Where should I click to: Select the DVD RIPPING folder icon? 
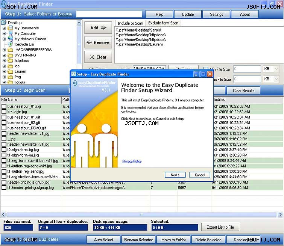(11, 55)
